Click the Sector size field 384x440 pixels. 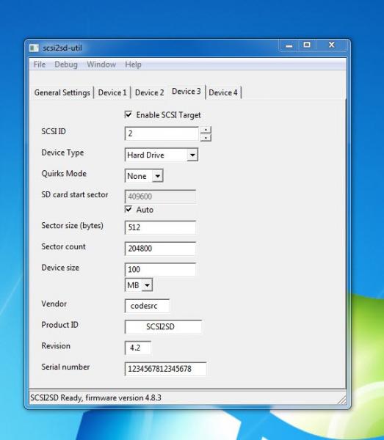point(160,227)
